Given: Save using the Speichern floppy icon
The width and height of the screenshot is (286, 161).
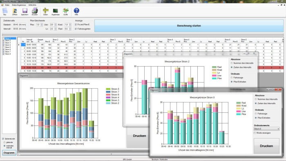Looking at the screenshot, I should click(x=25, y=11).
